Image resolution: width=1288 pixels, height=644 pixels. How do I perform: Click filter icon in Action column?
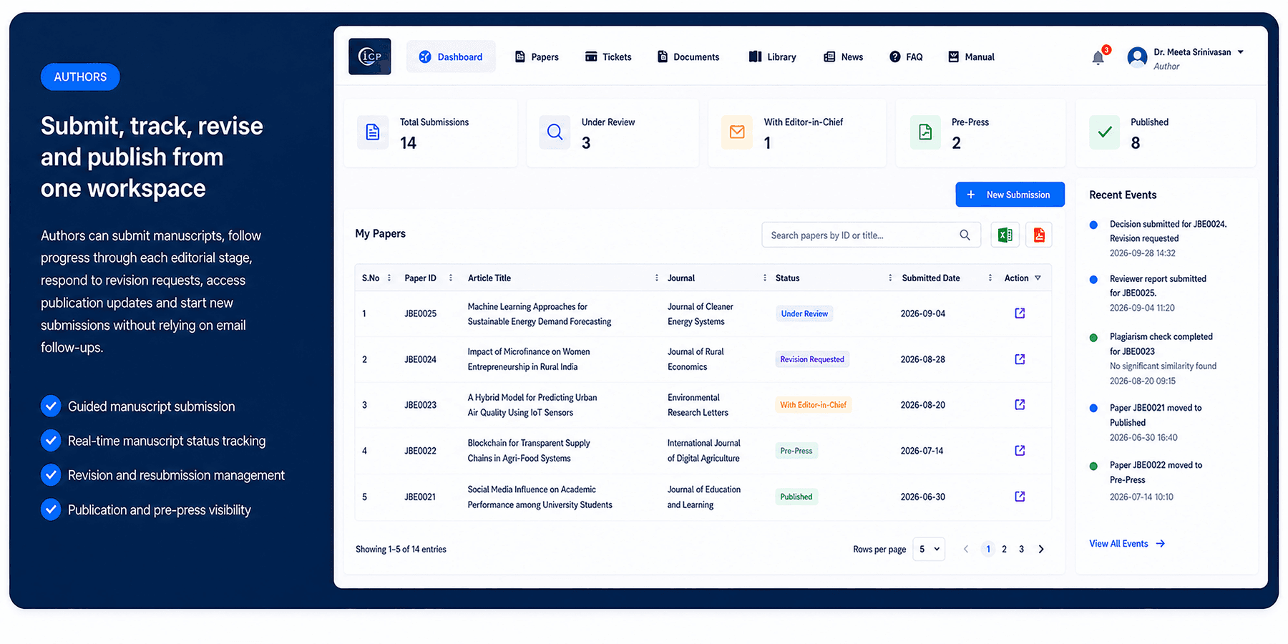1038,278
